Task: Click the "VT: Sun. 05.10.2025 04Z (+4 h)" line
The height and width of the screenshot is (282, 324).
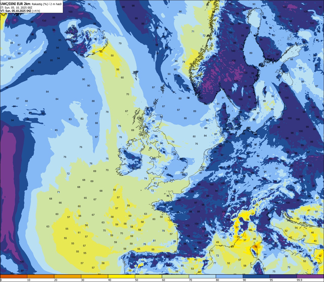Action: point(20,11)
